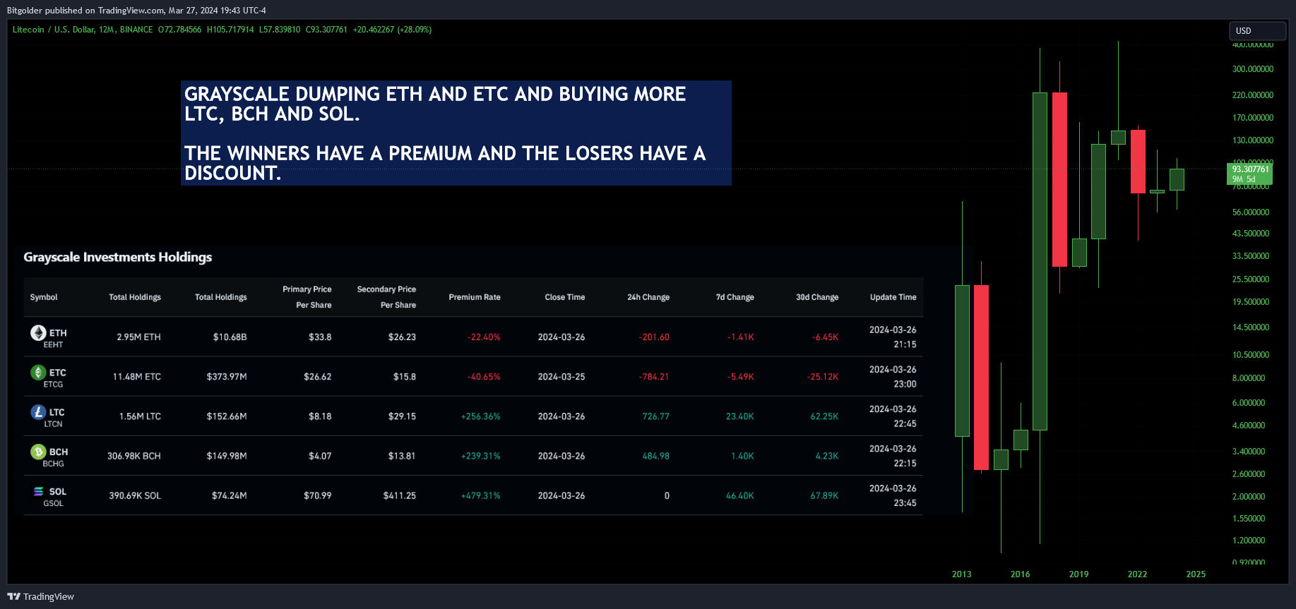Click the 24h Change column header
Screen dimensions: 1296x609
(648, 297)
